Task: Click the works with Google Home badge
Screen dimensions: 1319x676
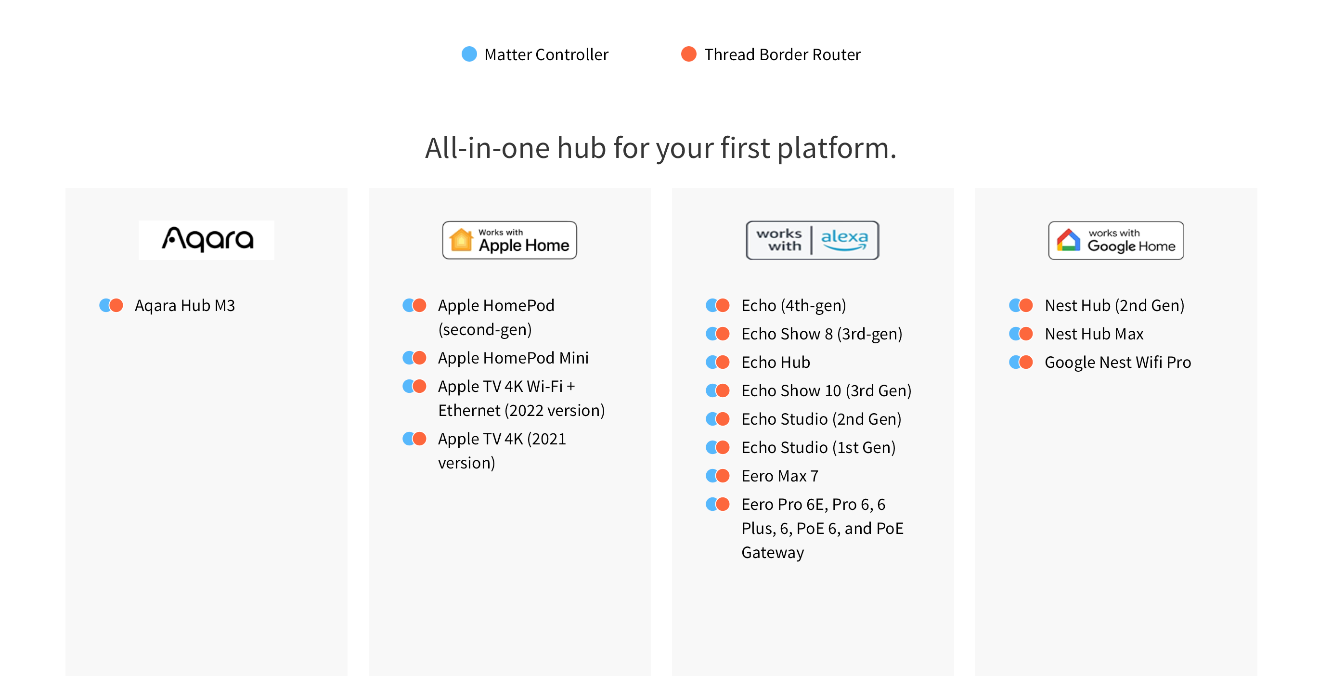Action: 1116,240
